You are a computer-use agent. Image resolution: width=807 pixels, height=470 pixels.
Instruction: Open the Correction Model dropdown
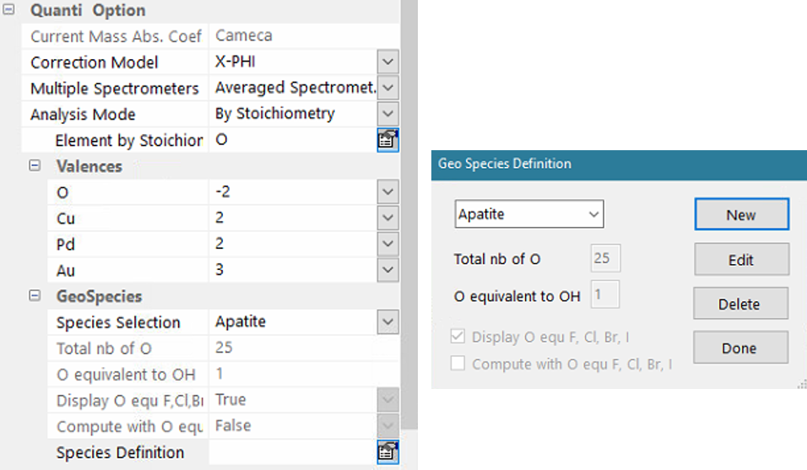387,62
